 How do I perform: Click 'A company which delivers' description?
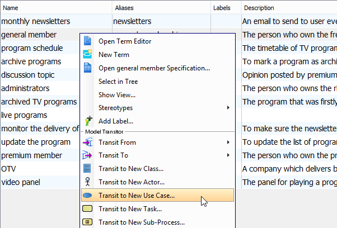(x=289, y=169)
